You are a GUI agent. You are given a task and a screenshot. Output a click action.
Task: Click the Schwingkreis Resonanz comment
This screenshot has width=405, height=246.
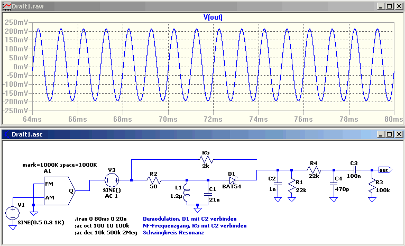click(x=173, y=233)
